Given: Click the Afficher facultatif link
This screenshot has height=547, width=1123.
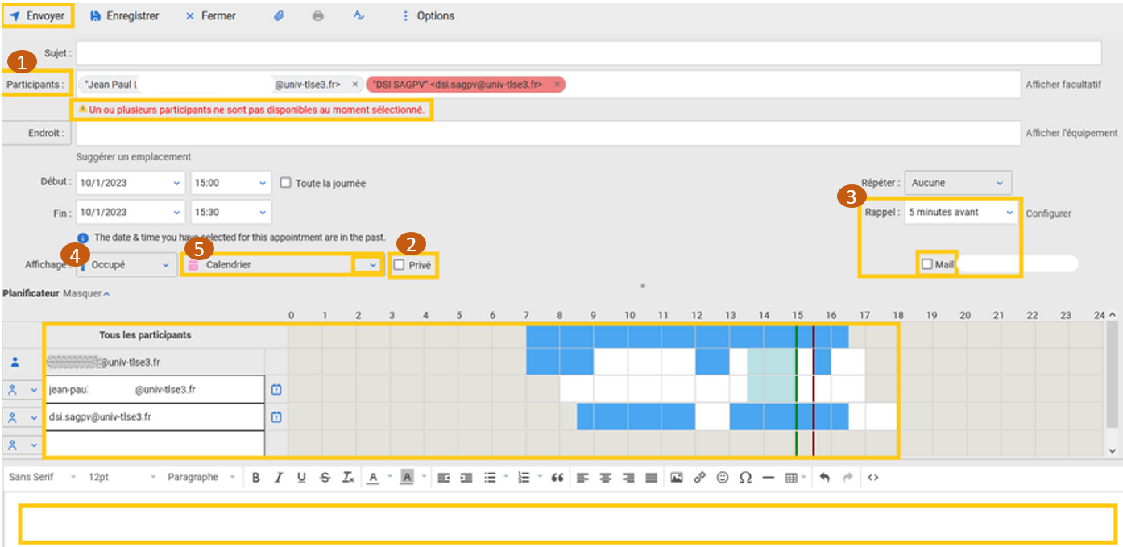Looking at the screenshot, I should click(x=1063, y=85).
